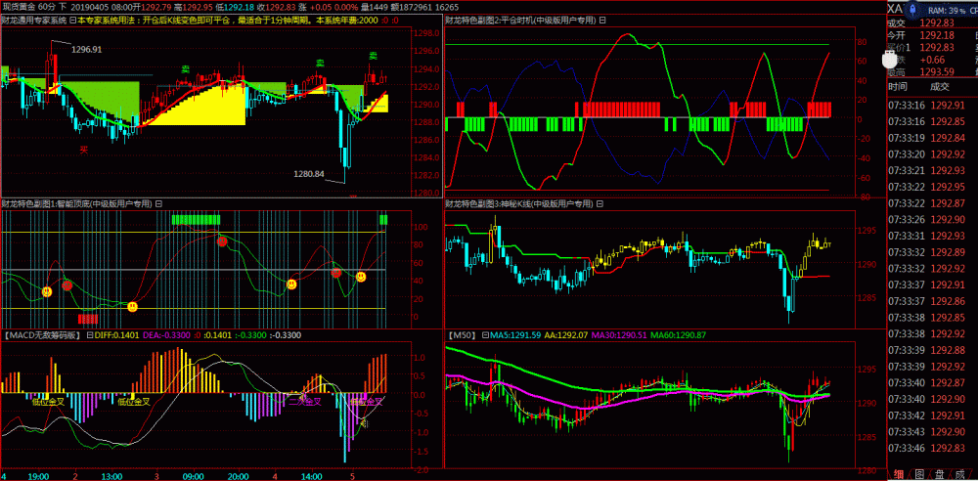The width and height of the screenshot is (978, 481).
Task: Click the red signal bar under 智能顶底 chart
Action: tap(88, 319)
